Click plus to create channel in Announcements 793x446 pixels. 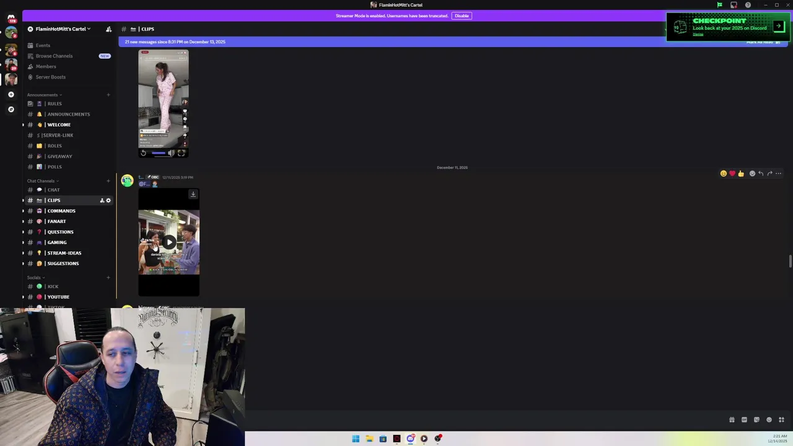coord(108,95)
